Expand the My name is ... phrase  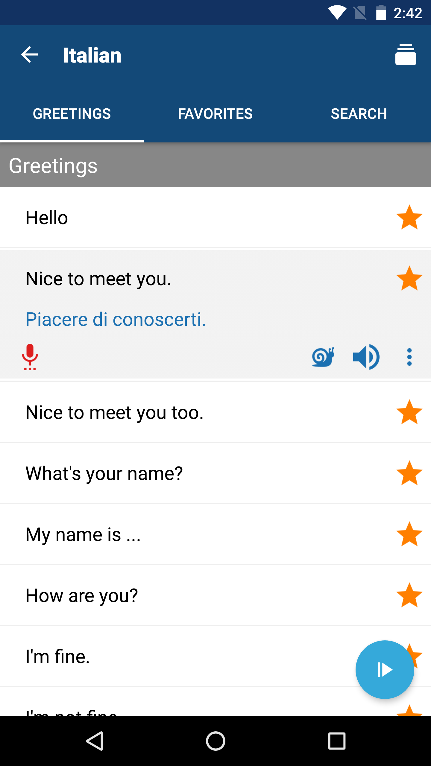[x=180, y=534]
